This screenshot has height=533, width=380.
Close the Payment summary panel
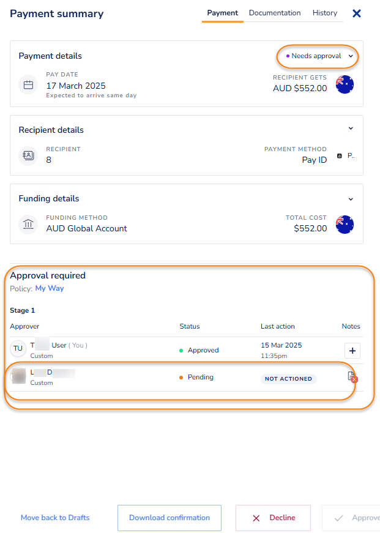357,13
